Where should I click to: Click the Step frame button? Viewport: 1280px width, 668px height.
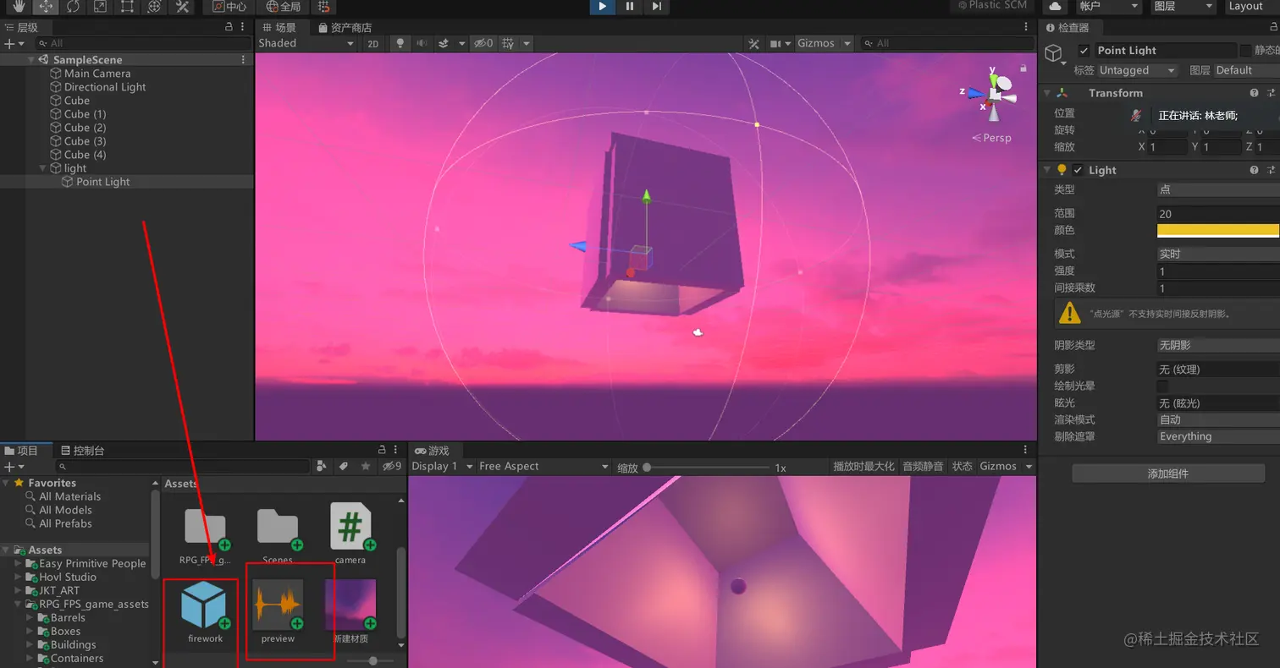coord(656,7)
